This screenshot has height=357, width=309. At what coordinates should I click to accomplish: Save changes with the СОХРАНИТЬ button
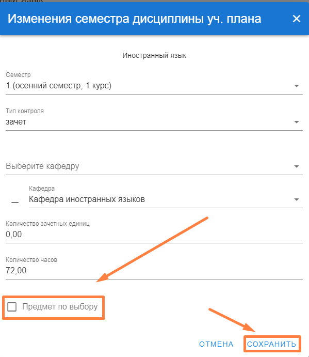pyautogui.click(x=272, y=344)
